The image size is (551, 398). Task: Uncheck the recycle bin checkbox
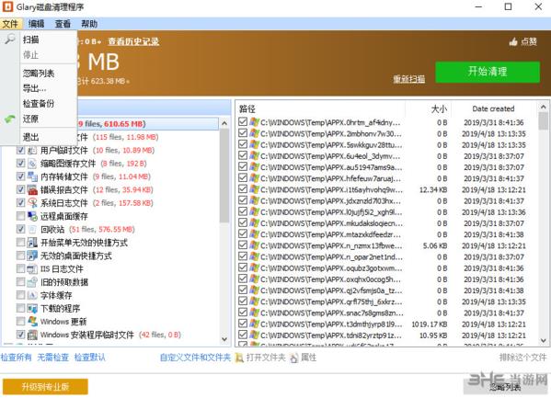click(x=20, y=230)
